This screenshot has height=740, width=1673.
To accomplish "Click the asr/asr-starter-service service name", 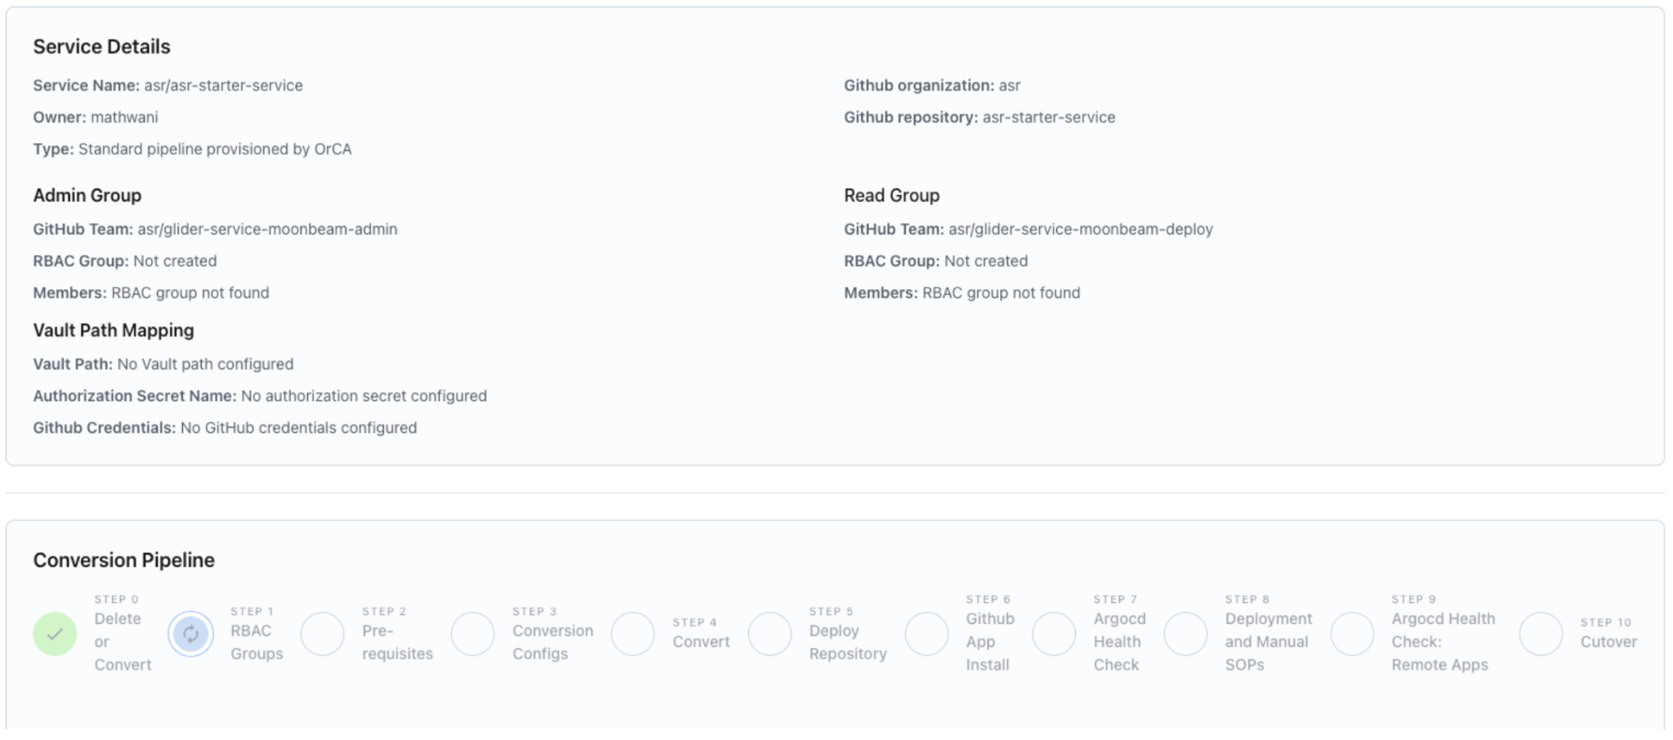I will click(223, 86).
